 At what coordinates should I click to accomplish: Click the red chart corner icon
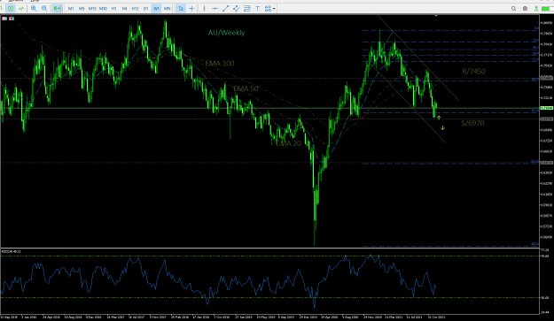click(x=4, y=19)
